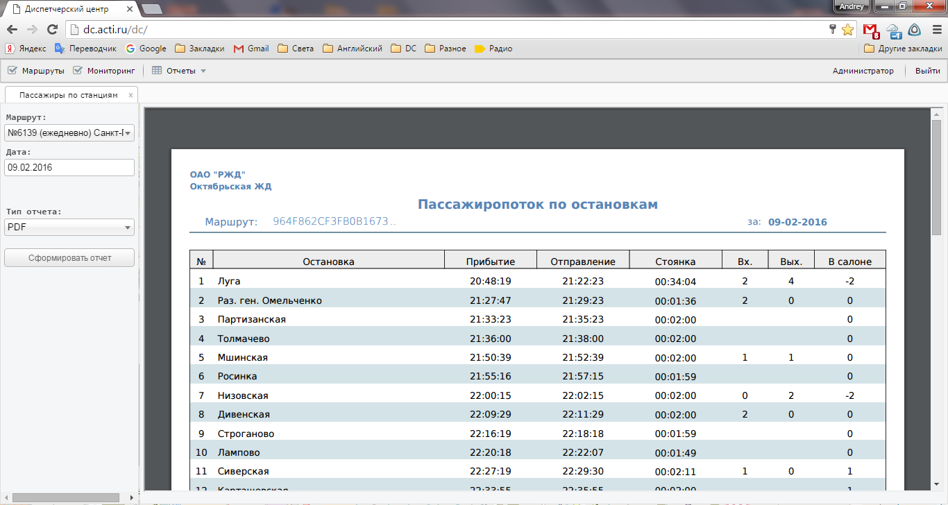Click the Мшинская stop name

[x=243, y=358]
